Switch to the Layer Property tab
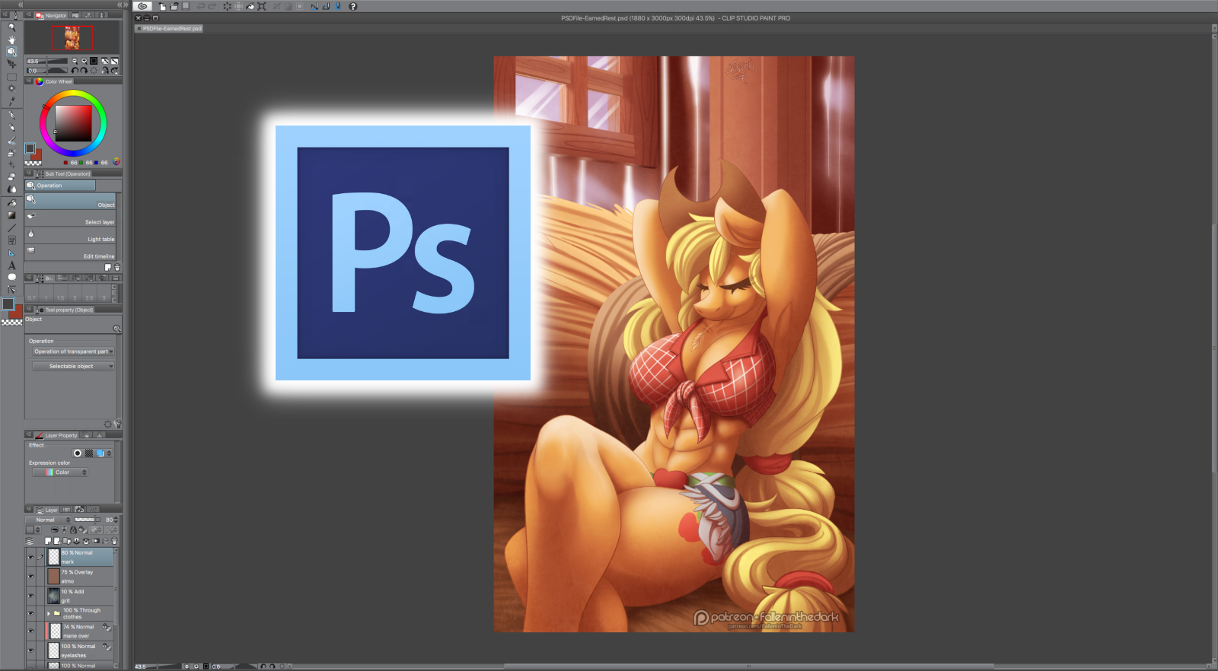Screen dimensions: 1218x671 [56, 435]
